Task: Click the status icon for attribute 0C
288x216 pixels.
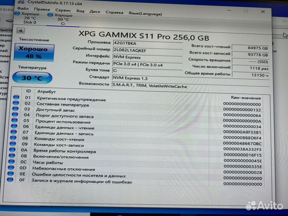Action: [x=11, y=162]
